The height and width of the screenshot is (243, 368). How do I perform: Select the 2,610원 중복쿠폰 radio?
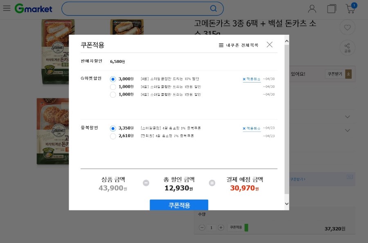tap(113, 136)
